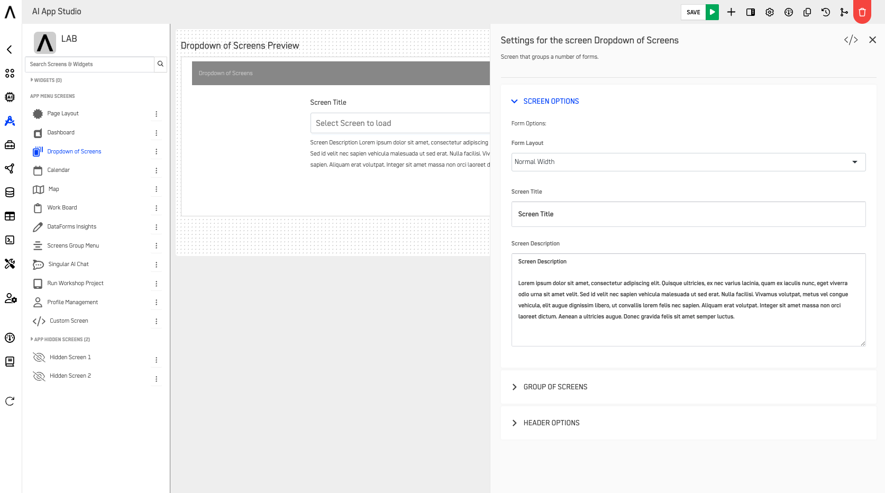Screen dimensions: 885x493
Task: Click the back arrow in left sidebar
Action: (10, 50)
